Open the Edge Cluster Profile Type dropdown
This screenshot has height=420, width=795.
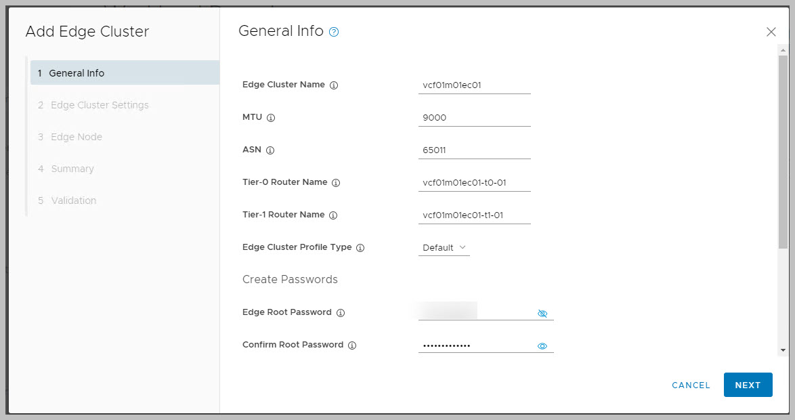pyautogui.click(x=444, y=248)
